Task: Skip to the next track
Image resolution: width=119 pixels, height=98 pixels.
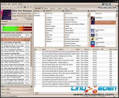Action: [7, 7]
